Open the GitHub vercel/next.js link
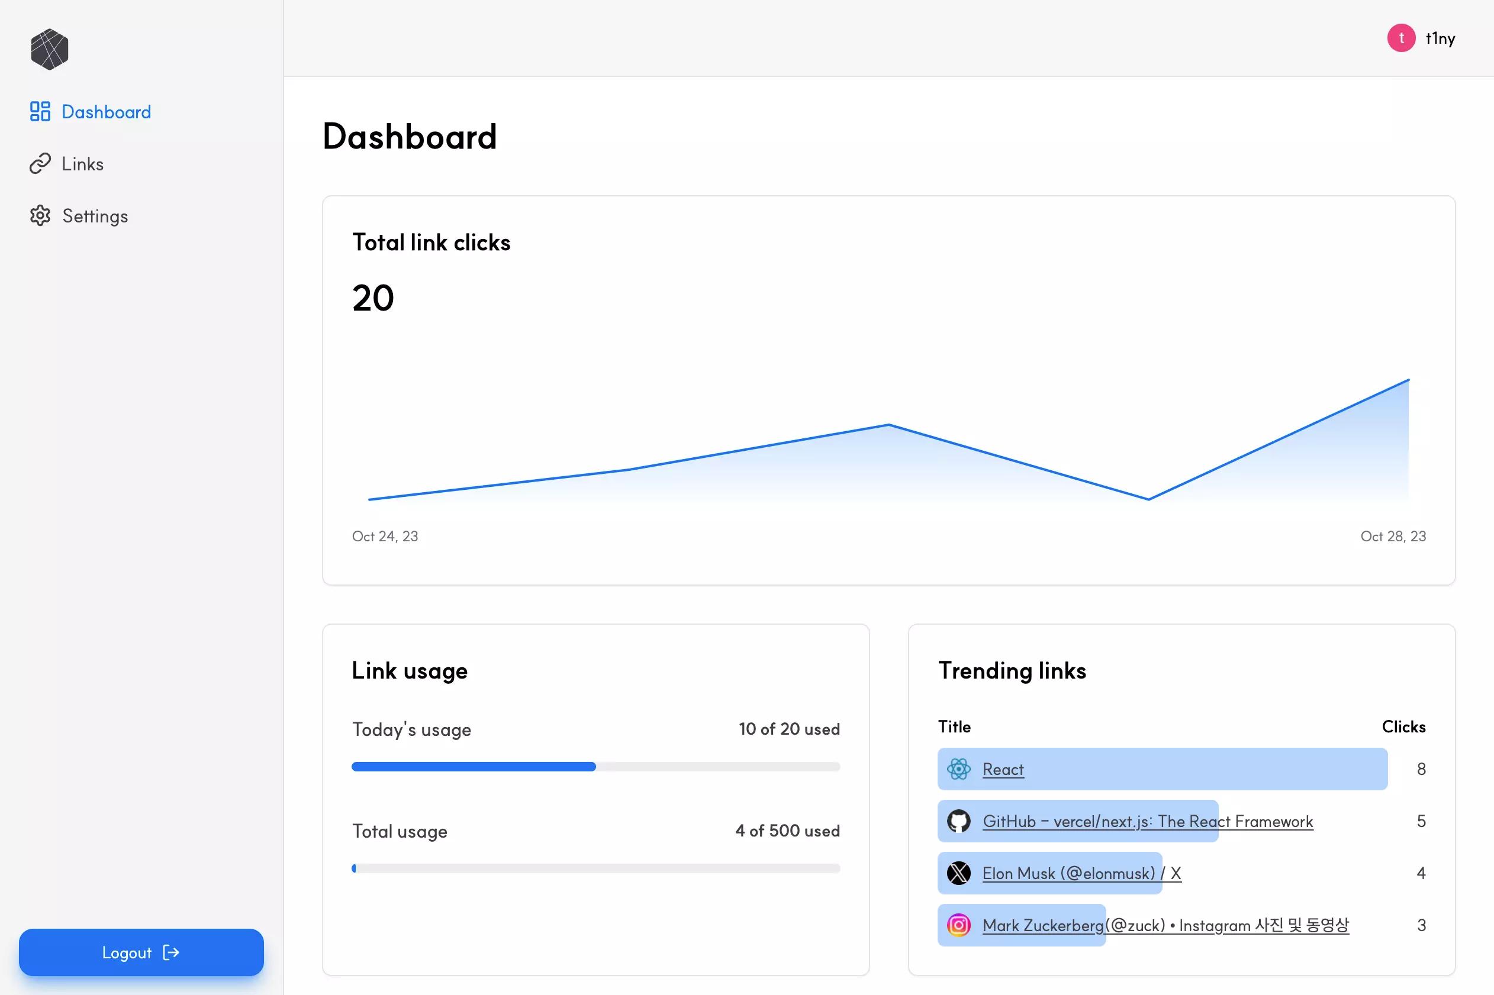 coord(1148,821)
